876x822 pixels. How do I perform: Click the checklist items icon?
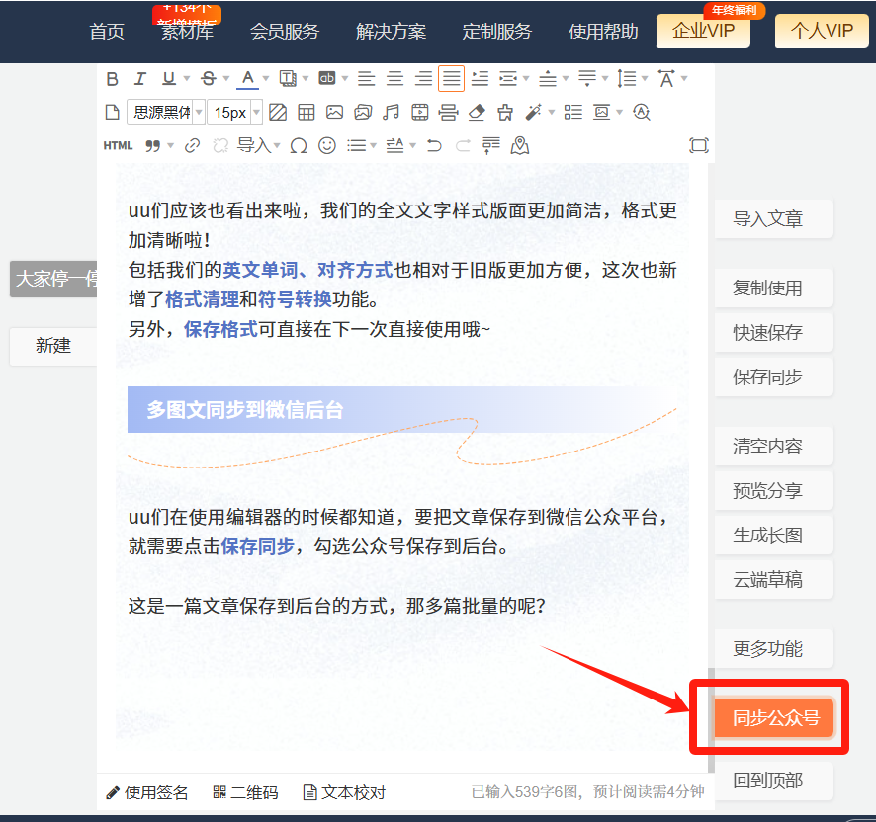pos(572,113)
